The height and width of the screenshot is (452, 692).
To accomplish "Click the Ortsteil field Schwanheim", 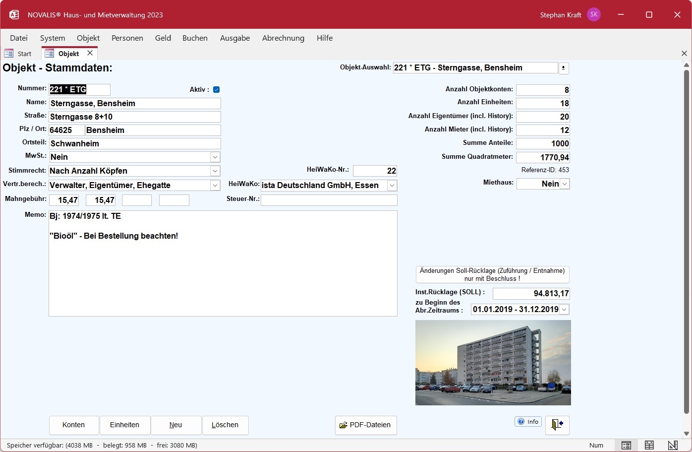I will [135, 143].
